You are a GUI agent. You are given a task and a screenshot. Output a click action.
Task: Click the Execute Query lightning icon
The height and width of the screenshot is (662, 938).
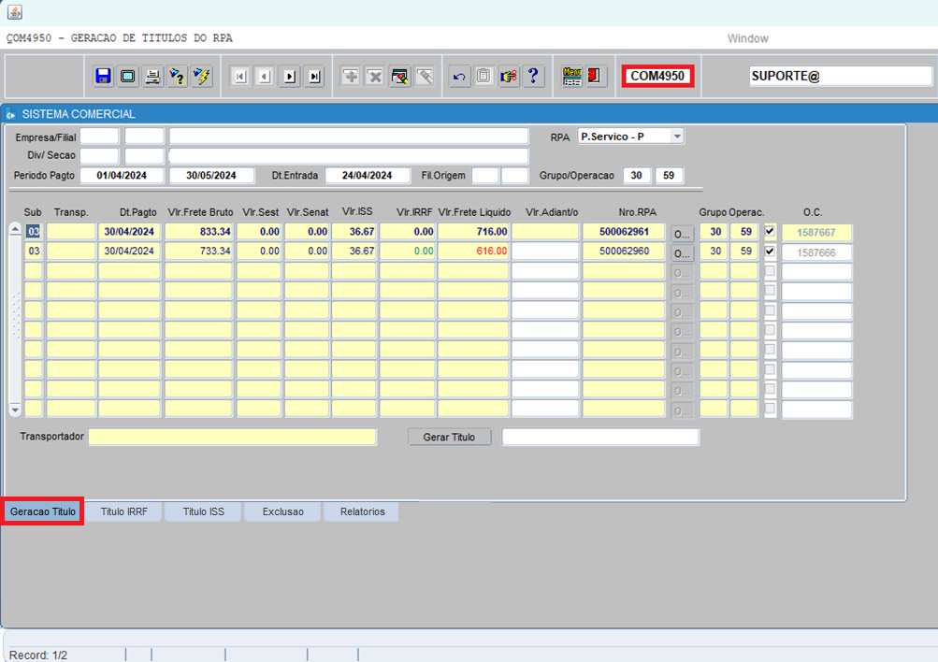pos(202,77)
